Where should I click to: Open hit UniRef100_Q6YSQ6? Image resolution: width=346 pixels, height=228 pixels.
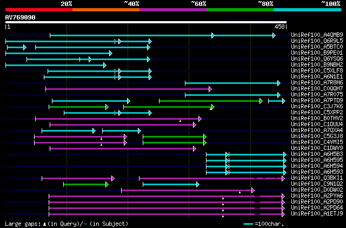[317, 59]
